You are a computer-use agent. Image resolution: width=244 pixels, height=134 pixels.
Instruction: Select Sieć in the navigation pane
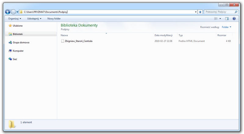pyautogui.click(x=15, y=59)
